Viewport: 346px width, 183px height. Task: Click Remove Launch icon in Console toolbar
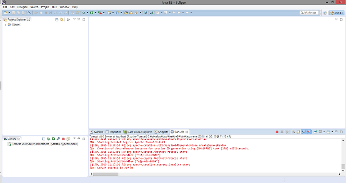tap(282, 132)
